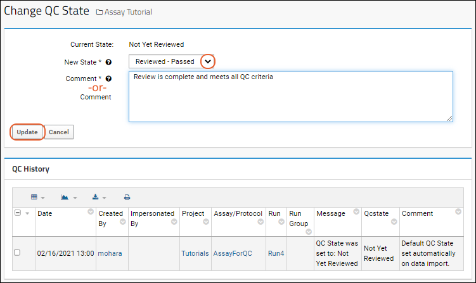Open the AssayForQC protocol link
The image size is (476, 283).
click(x=233, y=253)
